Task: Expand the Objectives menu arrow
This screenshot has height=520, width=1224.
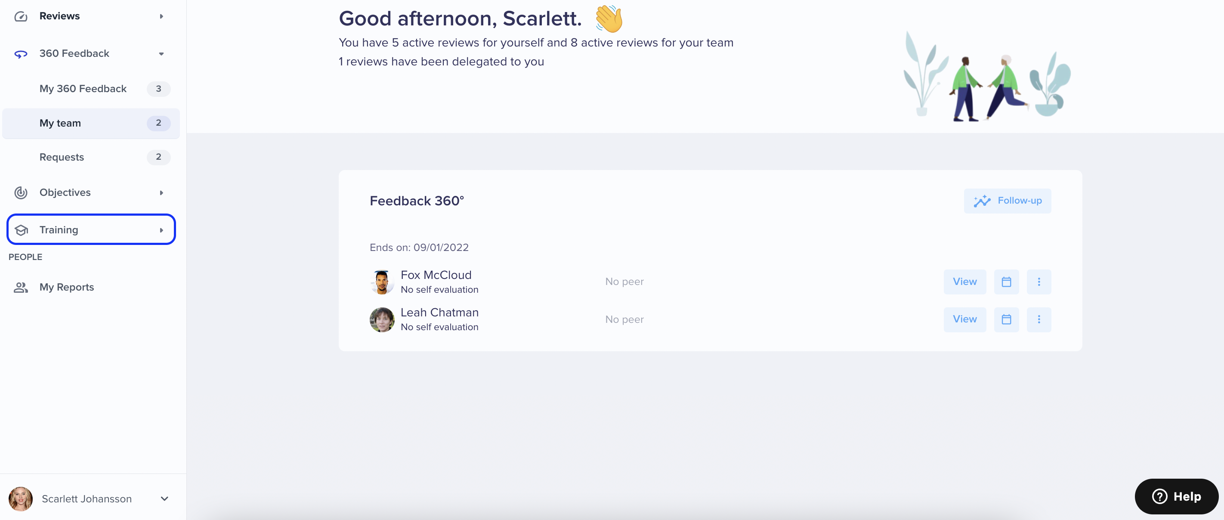Action: [x=161, y=192]
